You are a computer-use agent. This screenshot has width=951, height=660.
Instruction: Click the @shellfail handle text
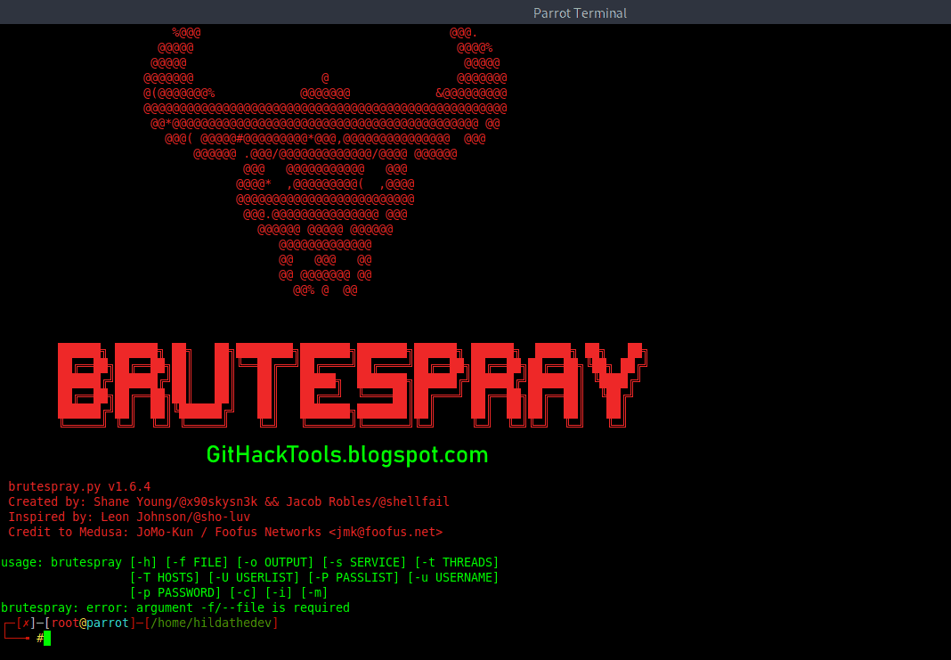tap(414, 501)
